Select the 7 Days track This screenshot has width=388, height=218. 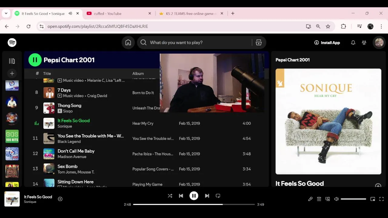tap(64, 90)
